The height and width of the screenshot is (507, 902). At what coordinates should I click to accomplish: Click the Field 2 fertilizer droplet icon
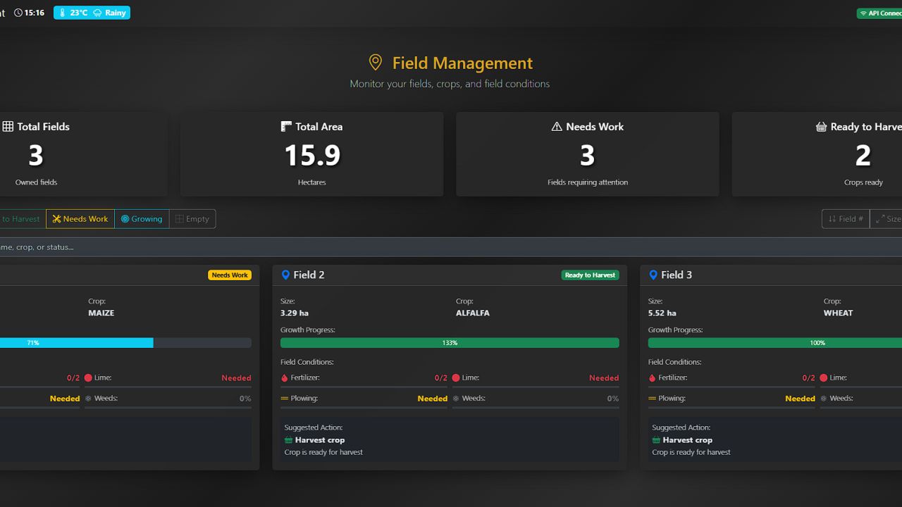(285, 378)
